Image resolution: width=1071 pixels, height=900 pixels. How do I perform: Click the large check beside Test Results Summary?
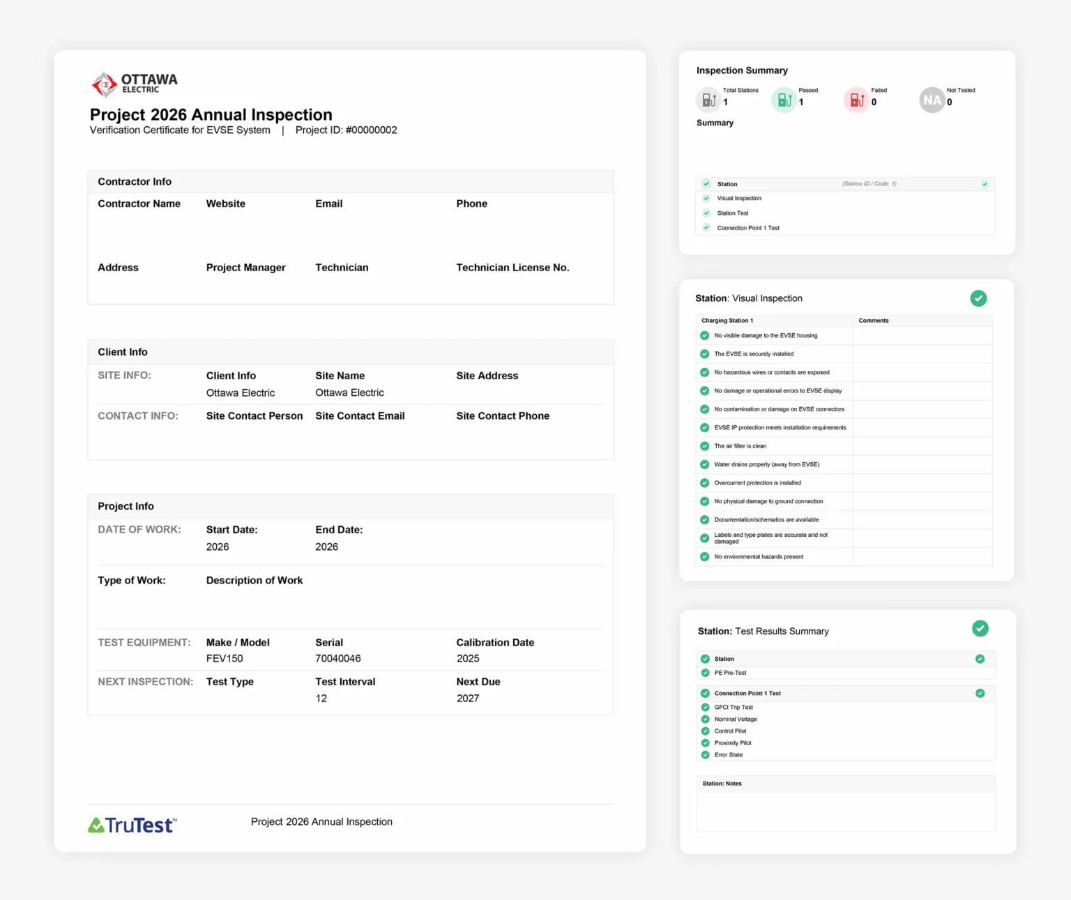[x=980, y=629]
